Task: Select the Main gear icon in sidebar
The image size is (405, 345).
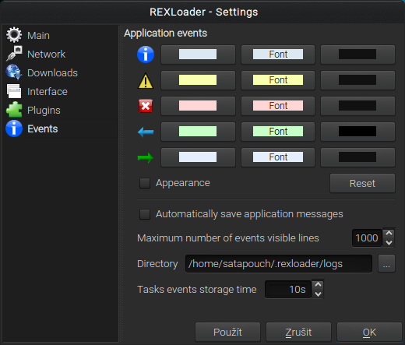Action: click(14, 35)
